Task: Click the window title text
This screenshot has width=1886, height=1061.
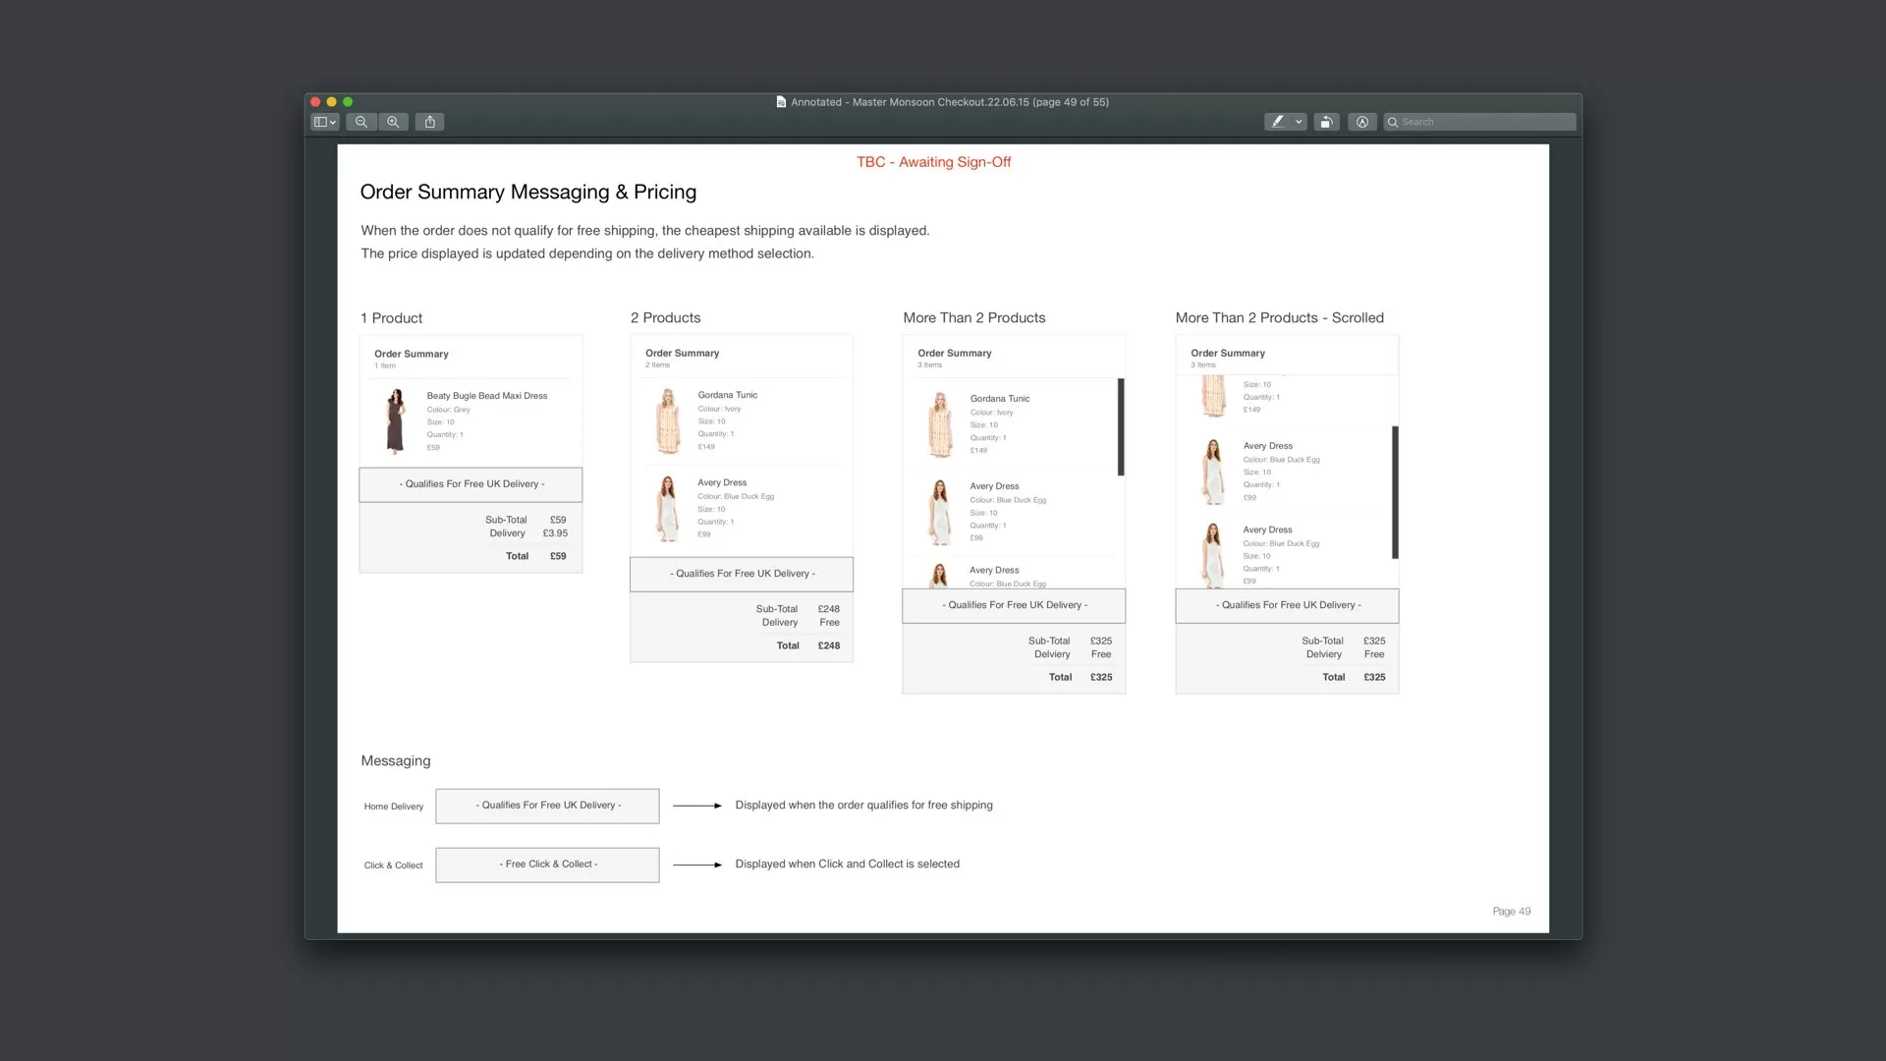Action: 949,102
